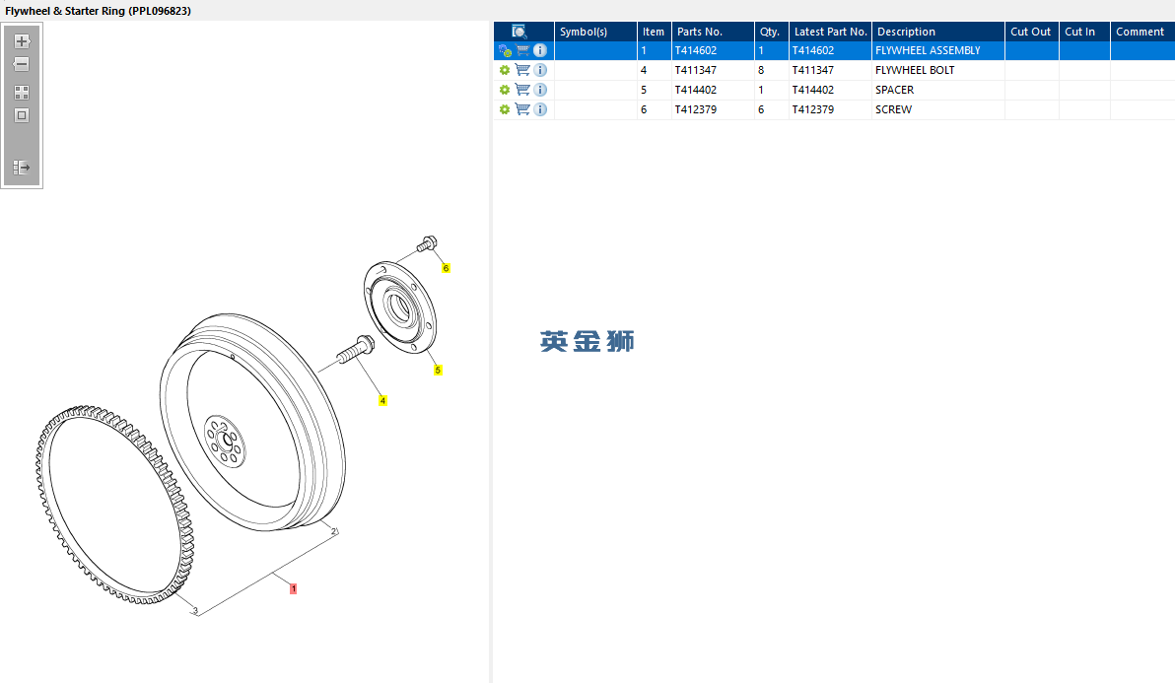Select callout 1 on the diagram
The width and height of the screenshot is (1175, 683).
[x=293, y=589]
